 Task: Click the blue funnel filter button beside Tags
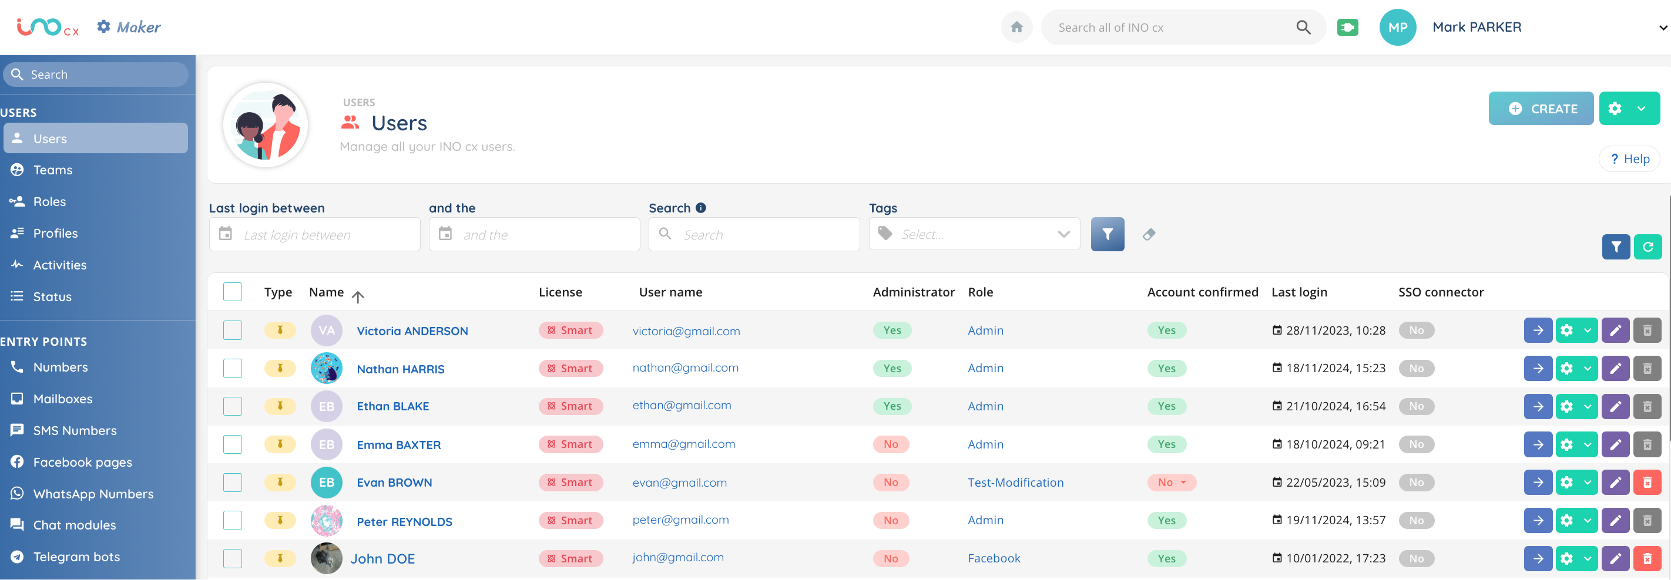click(x=1106, y=235)
